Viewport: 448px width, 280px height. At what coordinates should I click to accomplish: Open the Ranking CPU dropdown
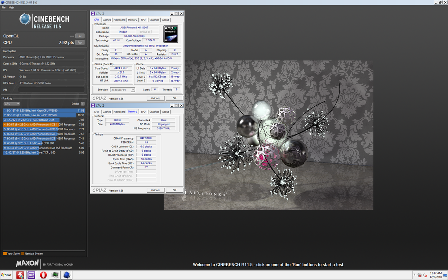(x=12, y=104)
